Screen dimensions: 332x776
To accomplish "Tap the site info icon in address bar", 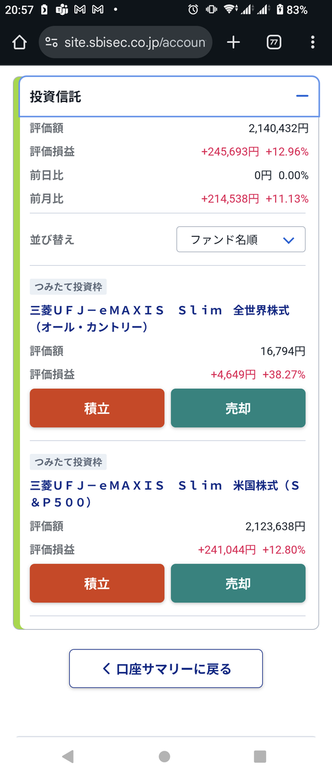I will point(52,43).
